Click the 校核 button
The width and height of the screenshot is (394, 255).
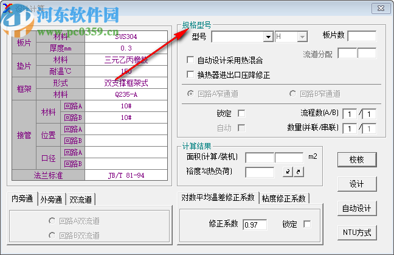click(357, 159)
